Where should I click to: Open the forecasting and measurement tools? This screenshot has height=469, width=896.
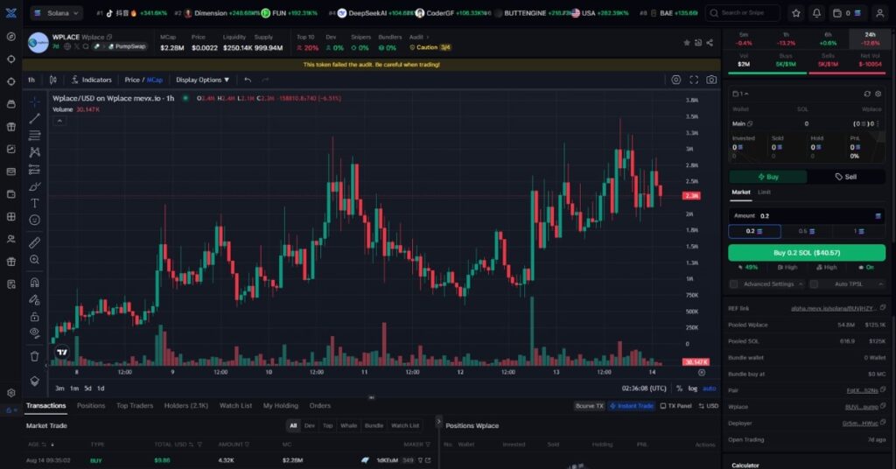click(35, 169)
